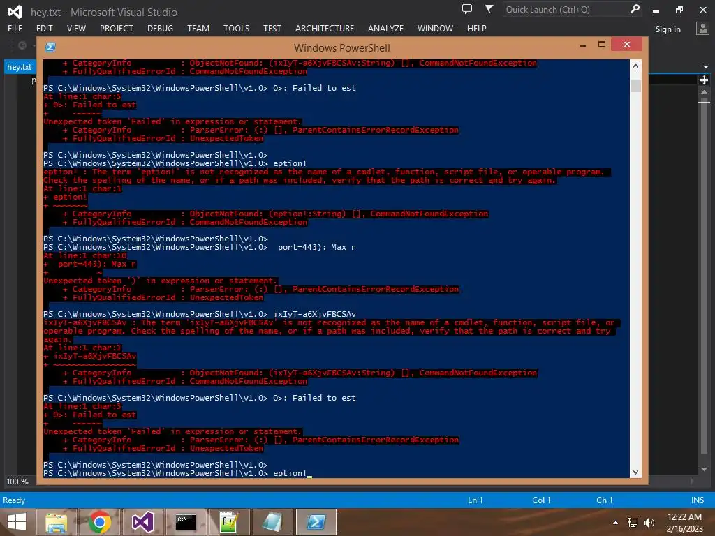This screenshot has width=715, height=536.
Task: Open the notebook app taskbar icon
Action: point(273,522)
